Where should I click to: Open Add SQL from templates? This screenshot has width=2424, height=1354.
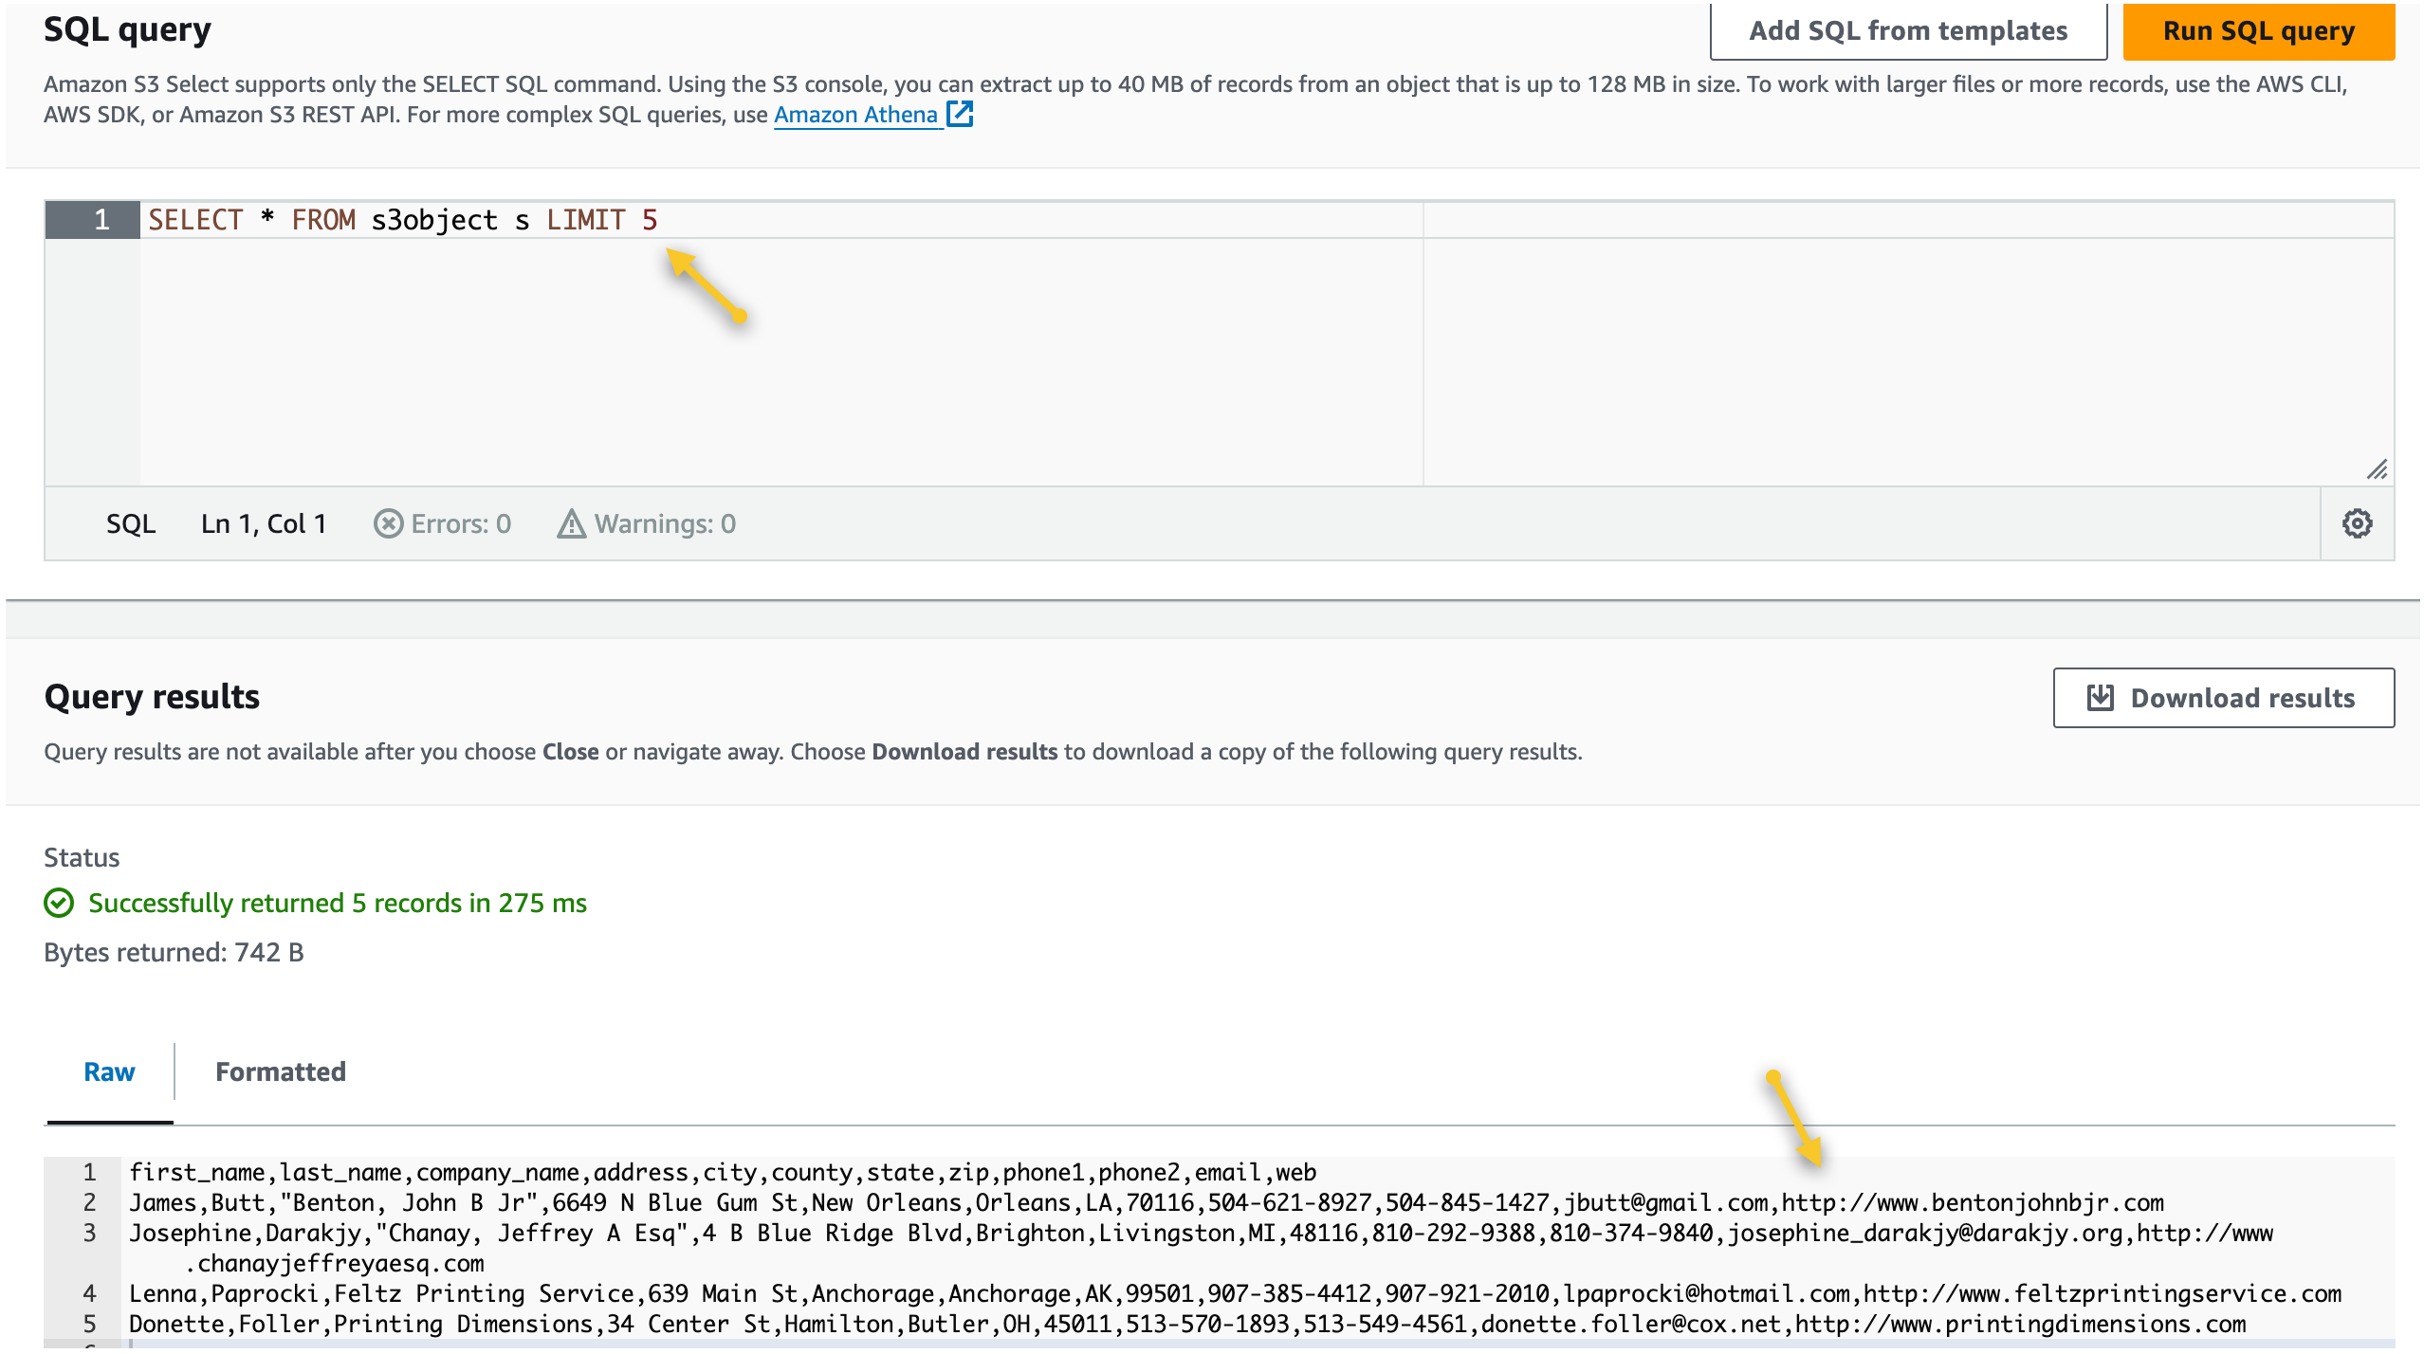click(x=1907, y=30)
